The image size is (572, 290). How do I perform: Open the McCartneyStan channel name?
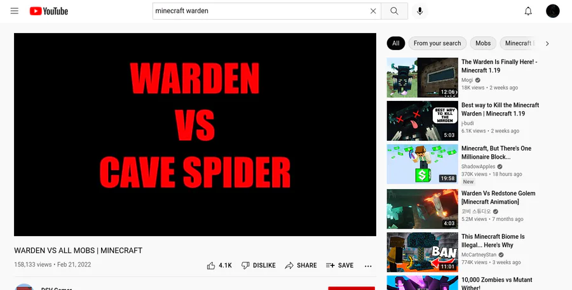pyautogui.click(x=479, y=254)
